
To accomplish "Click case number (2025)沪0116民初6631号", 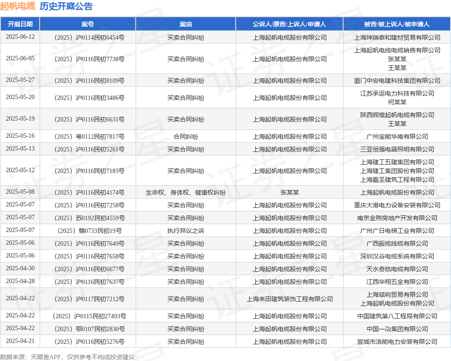I will click(89, 119).
